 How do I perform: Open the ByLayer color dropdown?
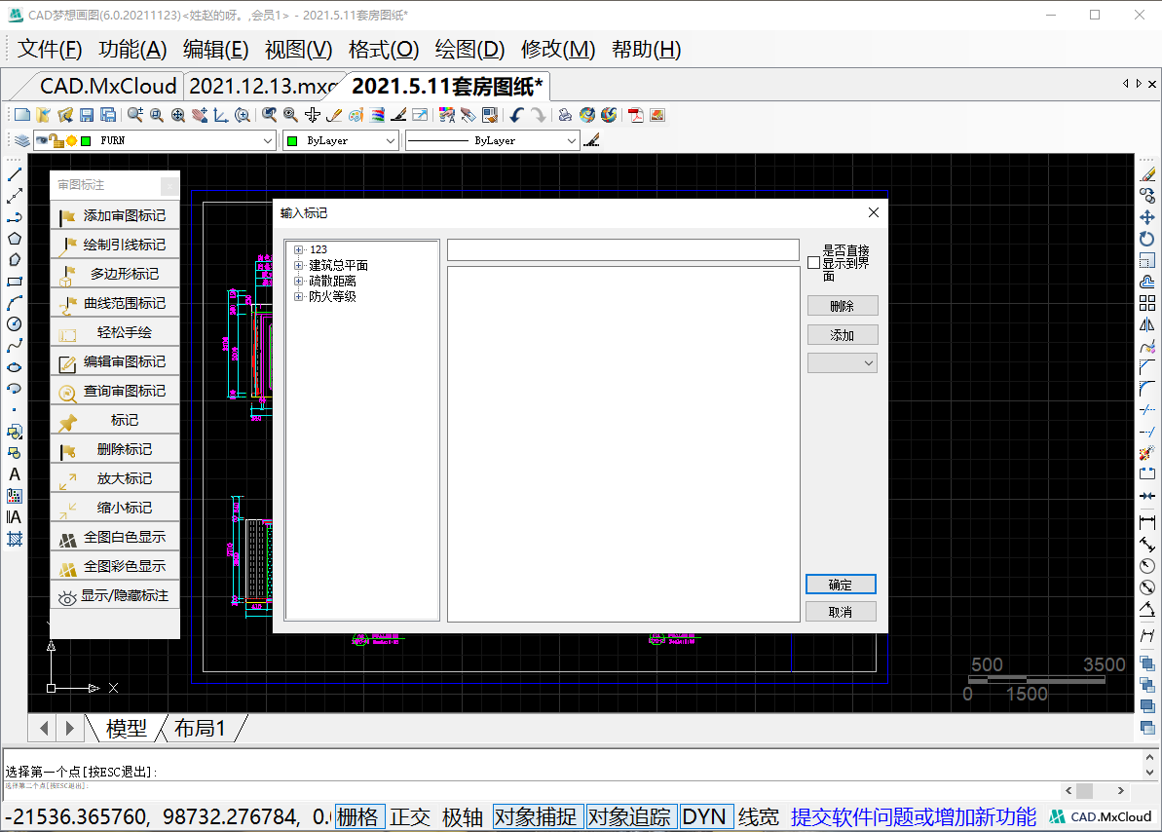[391, 141]
